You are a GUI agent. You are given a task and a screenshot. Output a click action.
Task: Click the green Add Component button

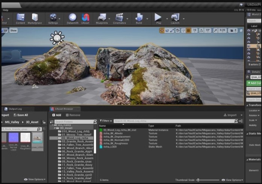pos(254,83)
